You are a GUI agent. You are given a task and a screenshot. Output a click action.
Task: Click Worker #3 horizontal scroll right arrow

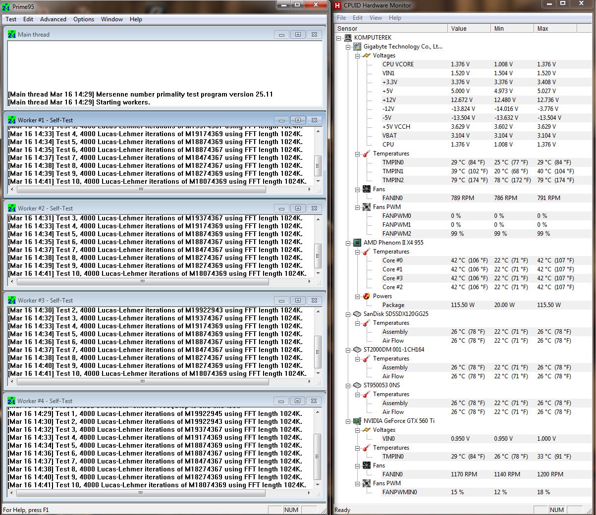pyautogui.click(x=310, y=382)
